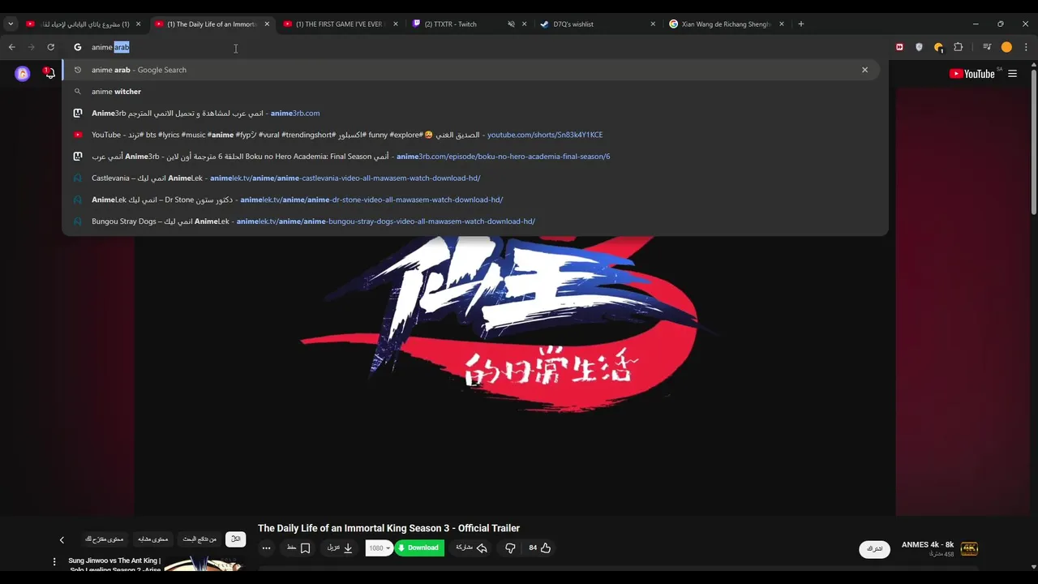Close the Xian Wang de Richang tab

click(x=782, y=24)
